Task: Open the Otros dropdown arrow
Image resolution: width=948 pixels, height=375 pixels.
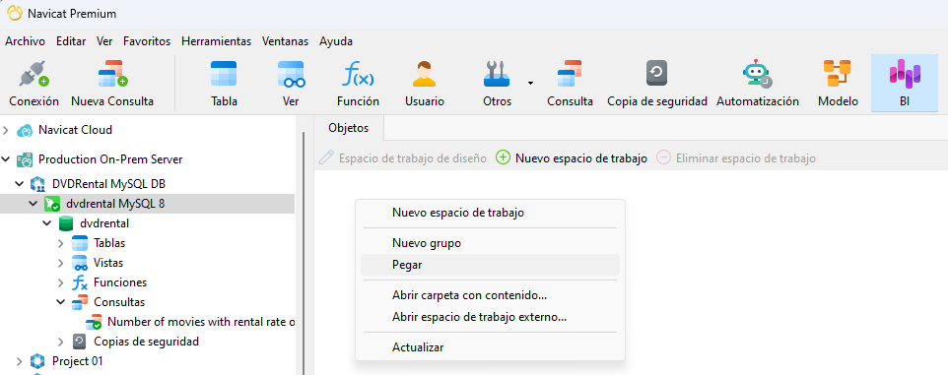Action: 530,83
